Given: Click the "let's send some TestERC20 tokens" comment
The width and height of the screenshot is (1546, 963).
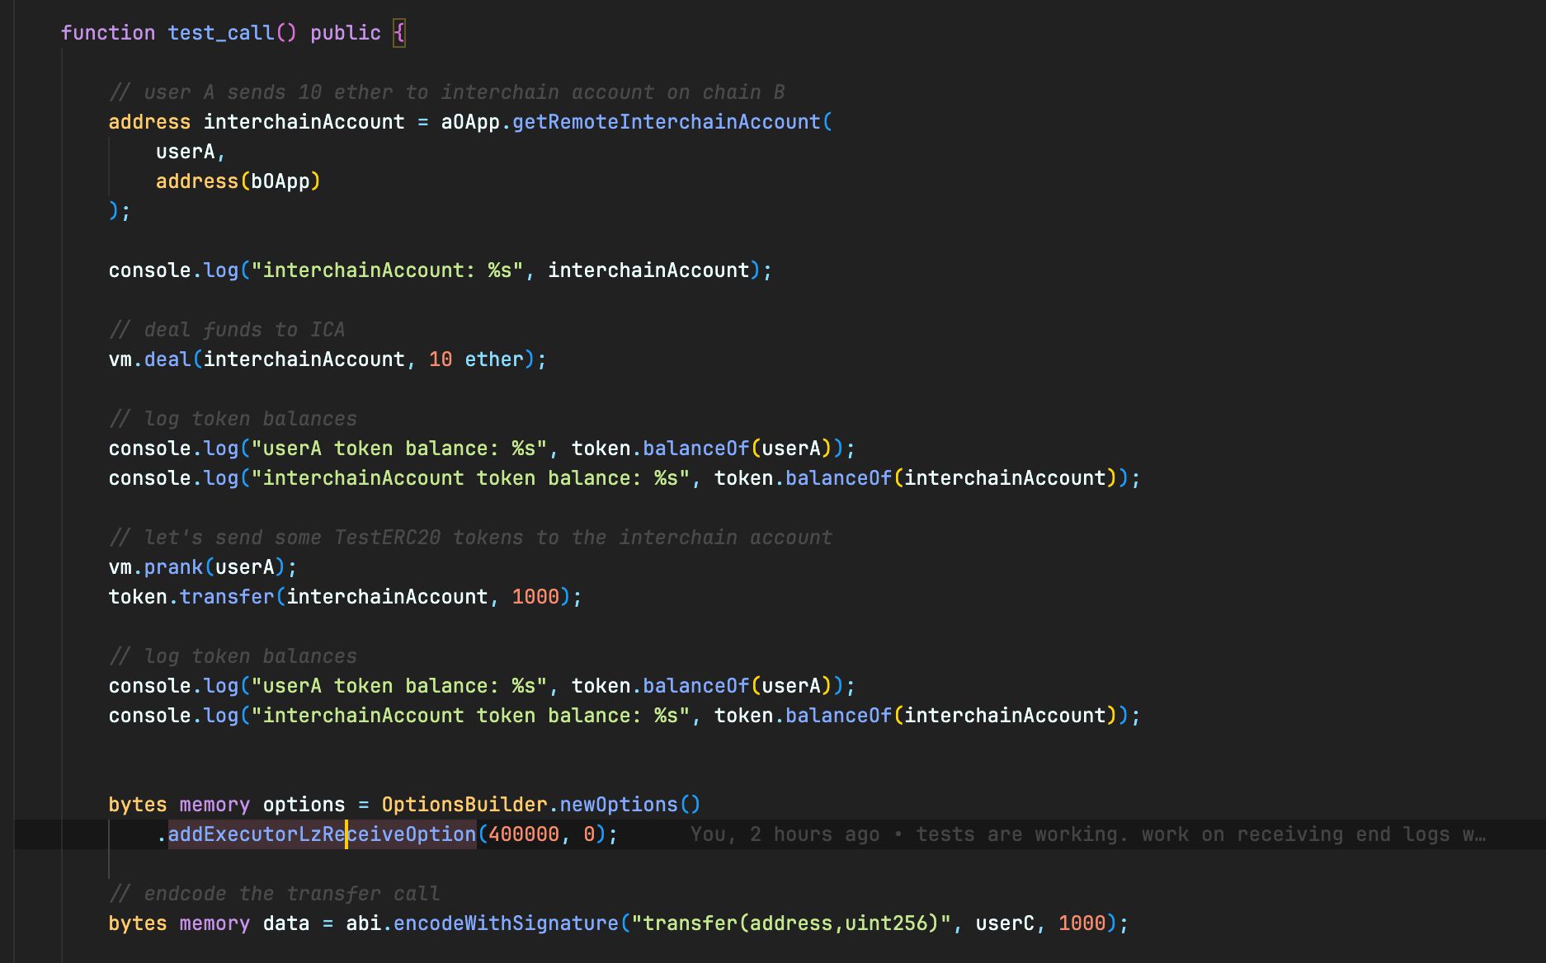Looking at the screenshot, I should click(x=470, y=538).
